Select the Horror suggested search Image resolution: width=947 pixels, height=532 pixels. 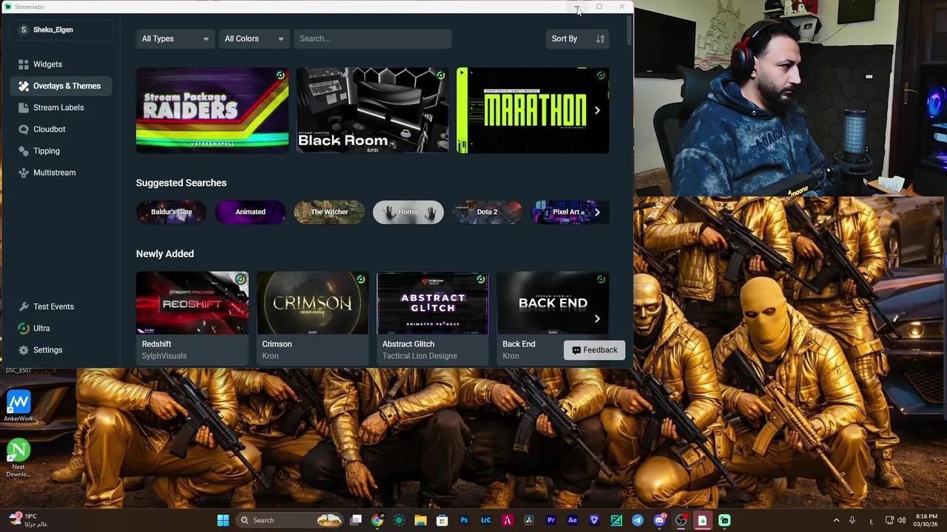[408, 212]
